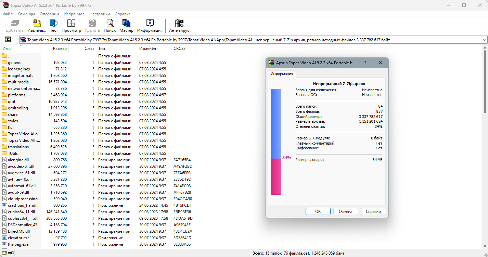Image resolution: width=488 pixels, height=257 pixels.
Task: Open the Справка menu
Action: (x=123, y=14)
